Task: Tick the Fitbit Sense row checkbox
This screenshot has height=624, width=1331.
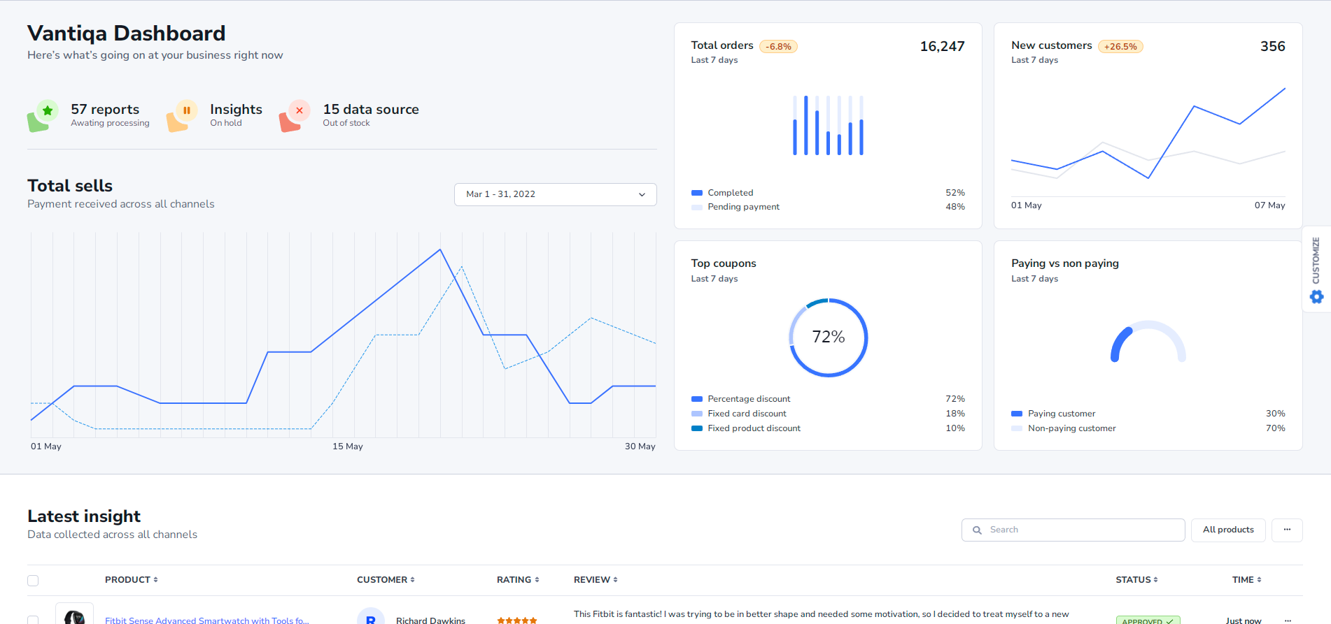Action: [33, 620]
